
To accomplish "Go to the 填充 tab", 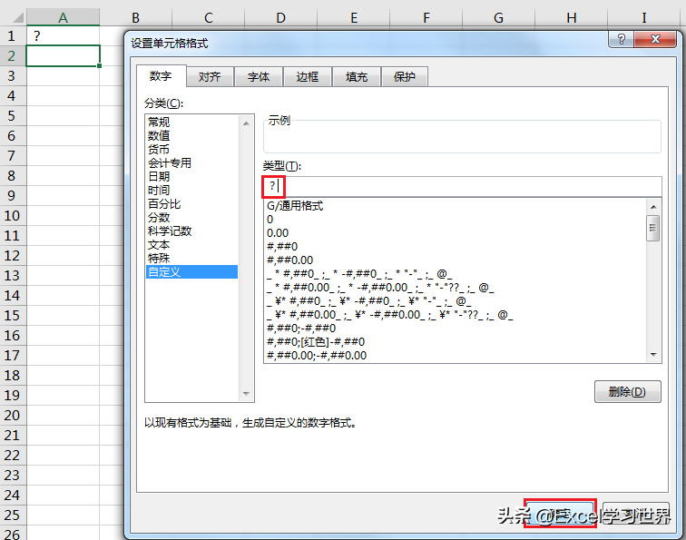I will point(356,77).
